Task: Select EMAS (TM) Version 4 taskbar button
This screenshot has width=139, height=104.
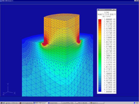Action: point(40,103)
